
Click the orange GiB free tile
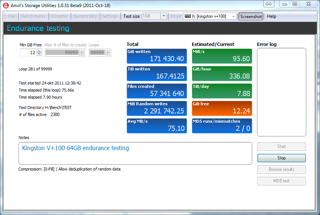coord(222,108)
